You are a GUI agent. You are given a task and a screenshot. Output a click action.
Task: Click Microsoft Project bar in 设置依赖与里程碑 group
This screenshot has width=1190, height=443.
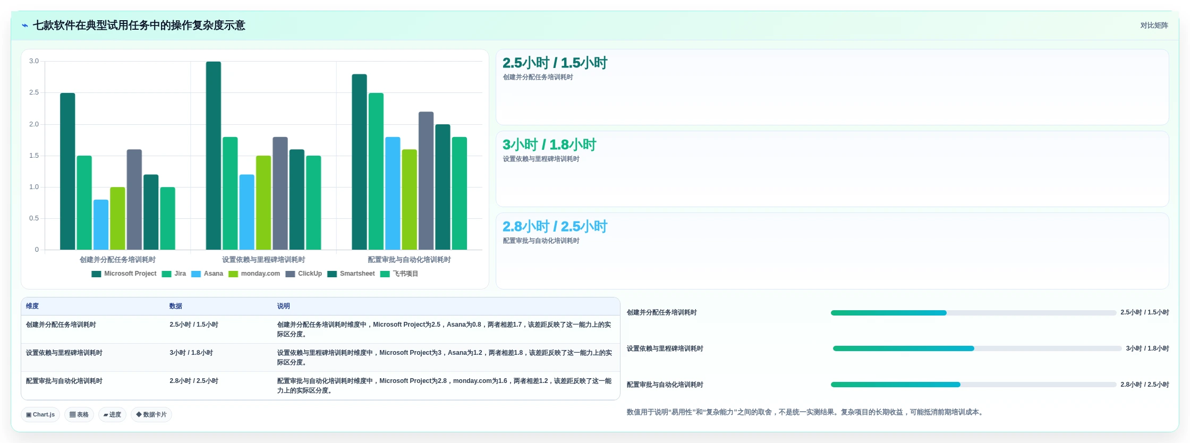point(214,156)
